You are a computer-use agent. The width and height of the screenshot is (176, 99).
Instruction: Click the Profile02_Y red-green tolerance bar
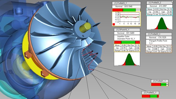pyautogui.click(x=150, y=96)
